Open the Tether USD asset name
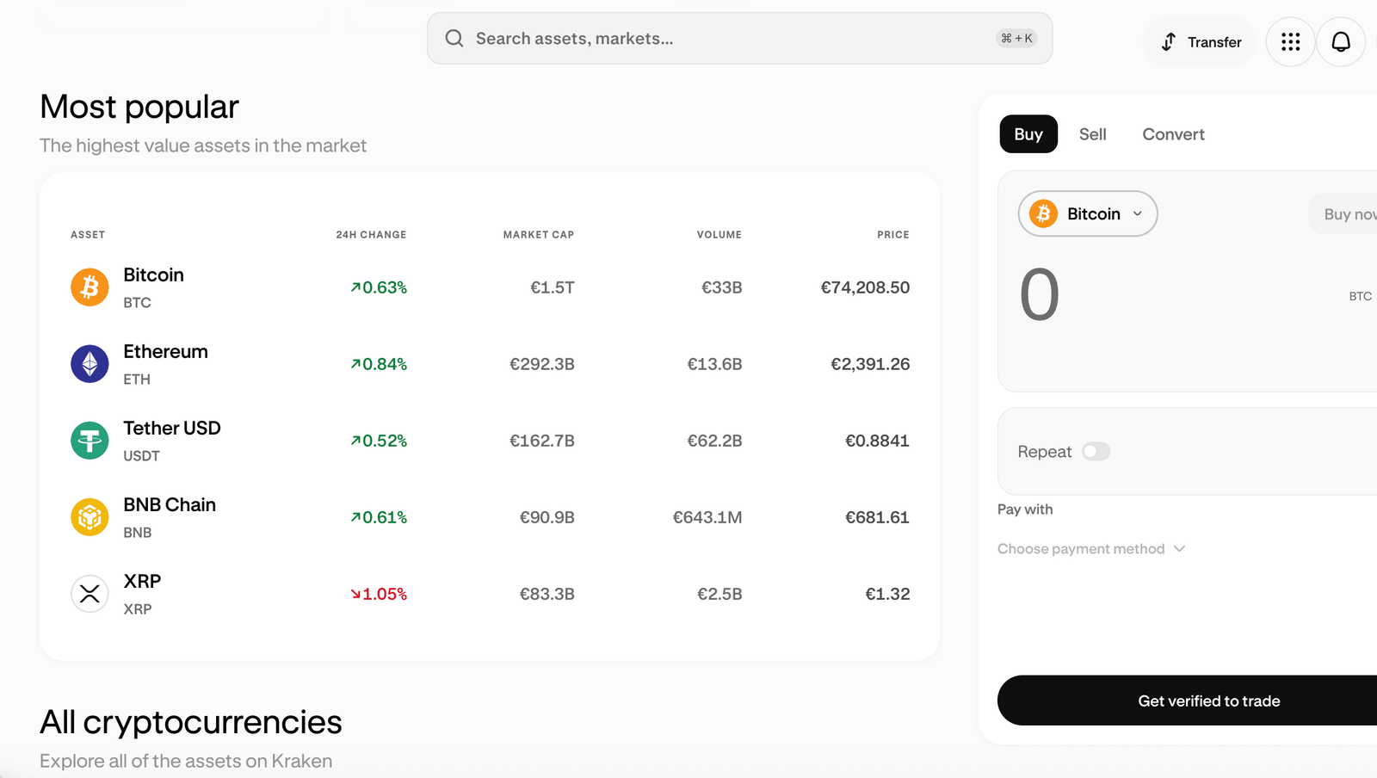This screenshot has width=1377, height=778. (172, 428)
